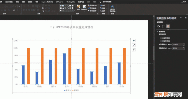The height and width of the screenshot is (99, 188).
Task: Select the 系列 1 legend entry
Action: (x=68, y=90)
